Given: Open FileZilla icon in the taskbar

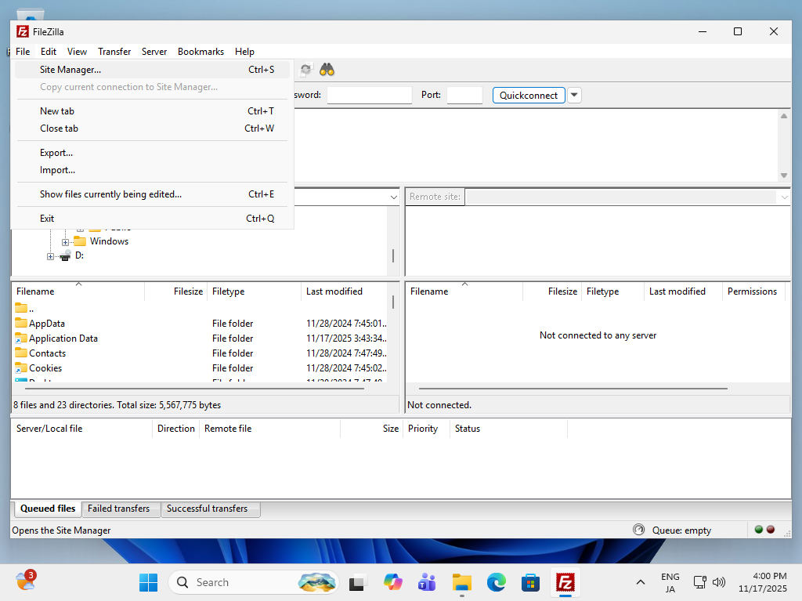Looking at the screenshot, I should point(565,583).
